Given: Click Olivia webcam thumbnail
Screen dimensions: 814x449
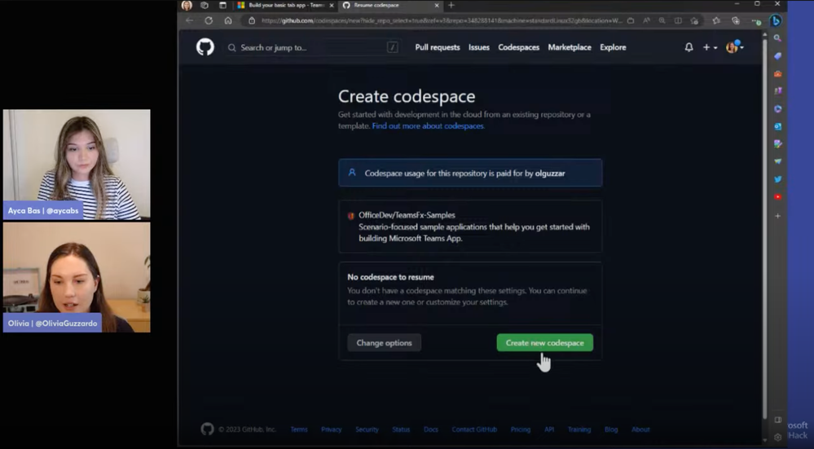Looking at the screenshot, I should coord(77,277).
